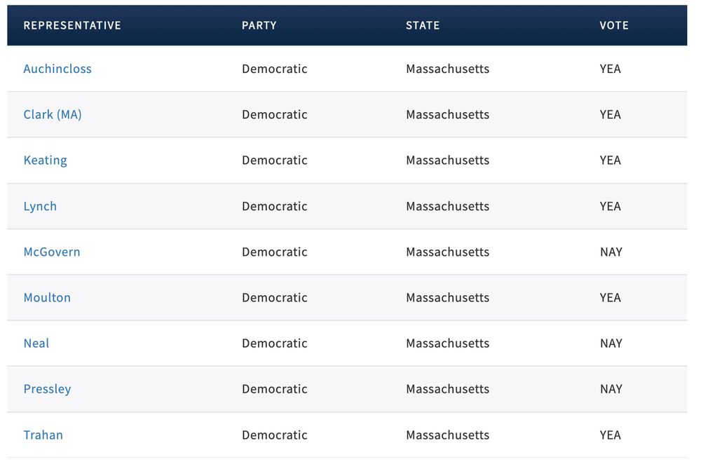This screenshot has height=471, width=701.
Task: Click the Vote column header
Action: [x=614, y=25]
